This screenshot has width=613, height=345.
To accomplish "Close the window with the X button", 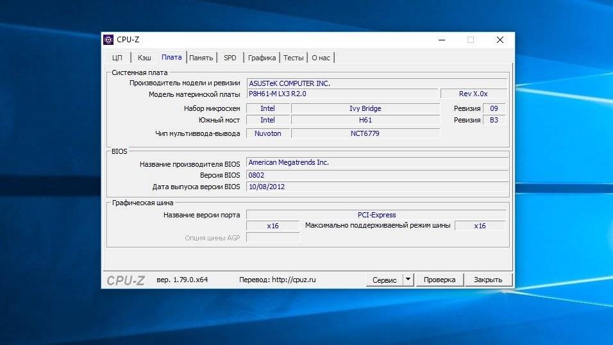I will pyautogui.click(x=500, y=40).
